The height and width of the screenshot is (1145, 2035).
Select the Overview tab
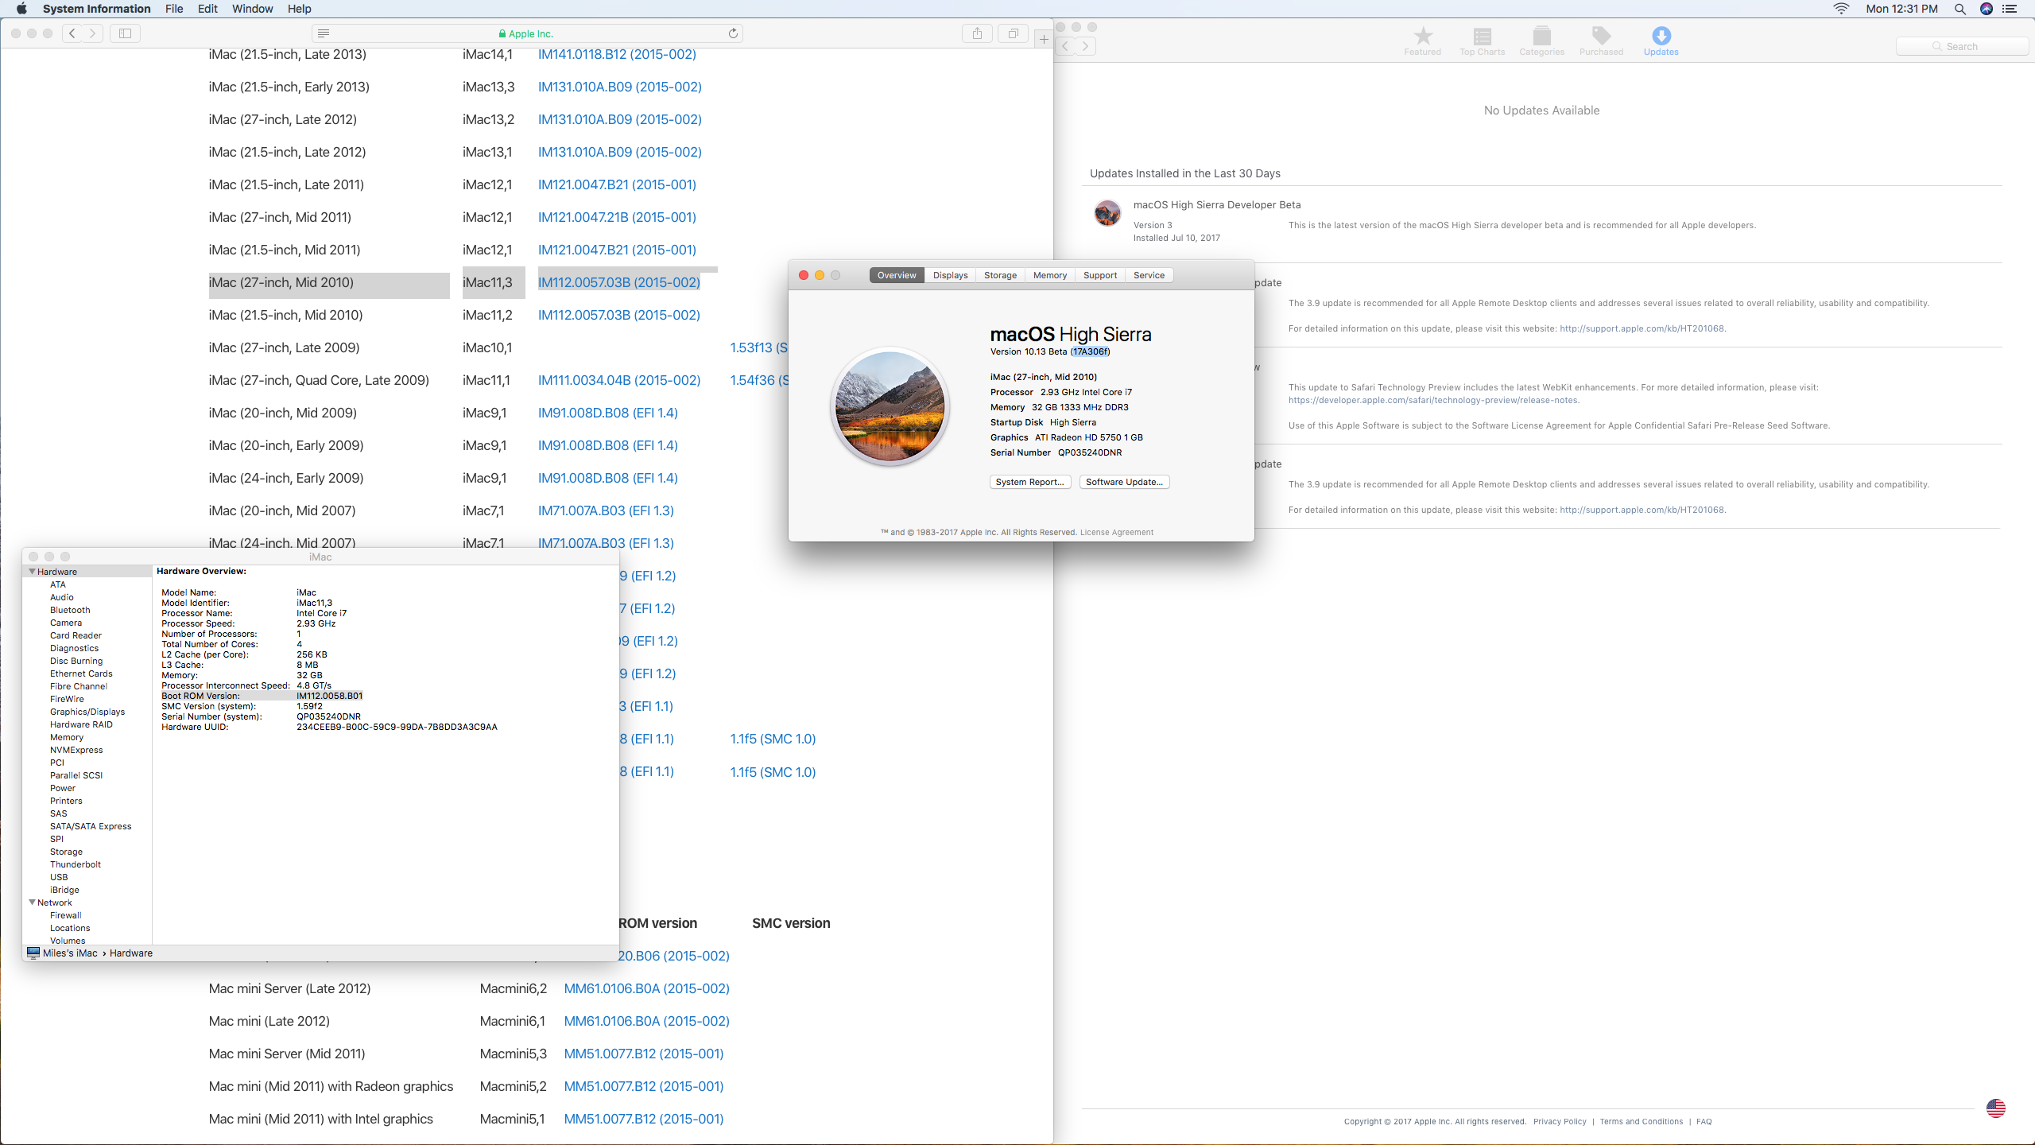[897, 275]
